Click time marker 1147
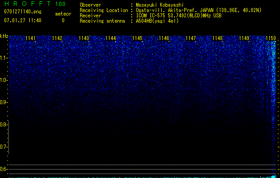Screen dimensions: 280x178 click(191, 38)
